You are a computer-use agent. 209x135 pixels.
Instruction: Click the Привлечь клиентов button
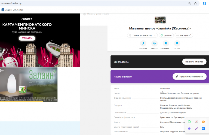pyautogui.click(x=194, y=62)
